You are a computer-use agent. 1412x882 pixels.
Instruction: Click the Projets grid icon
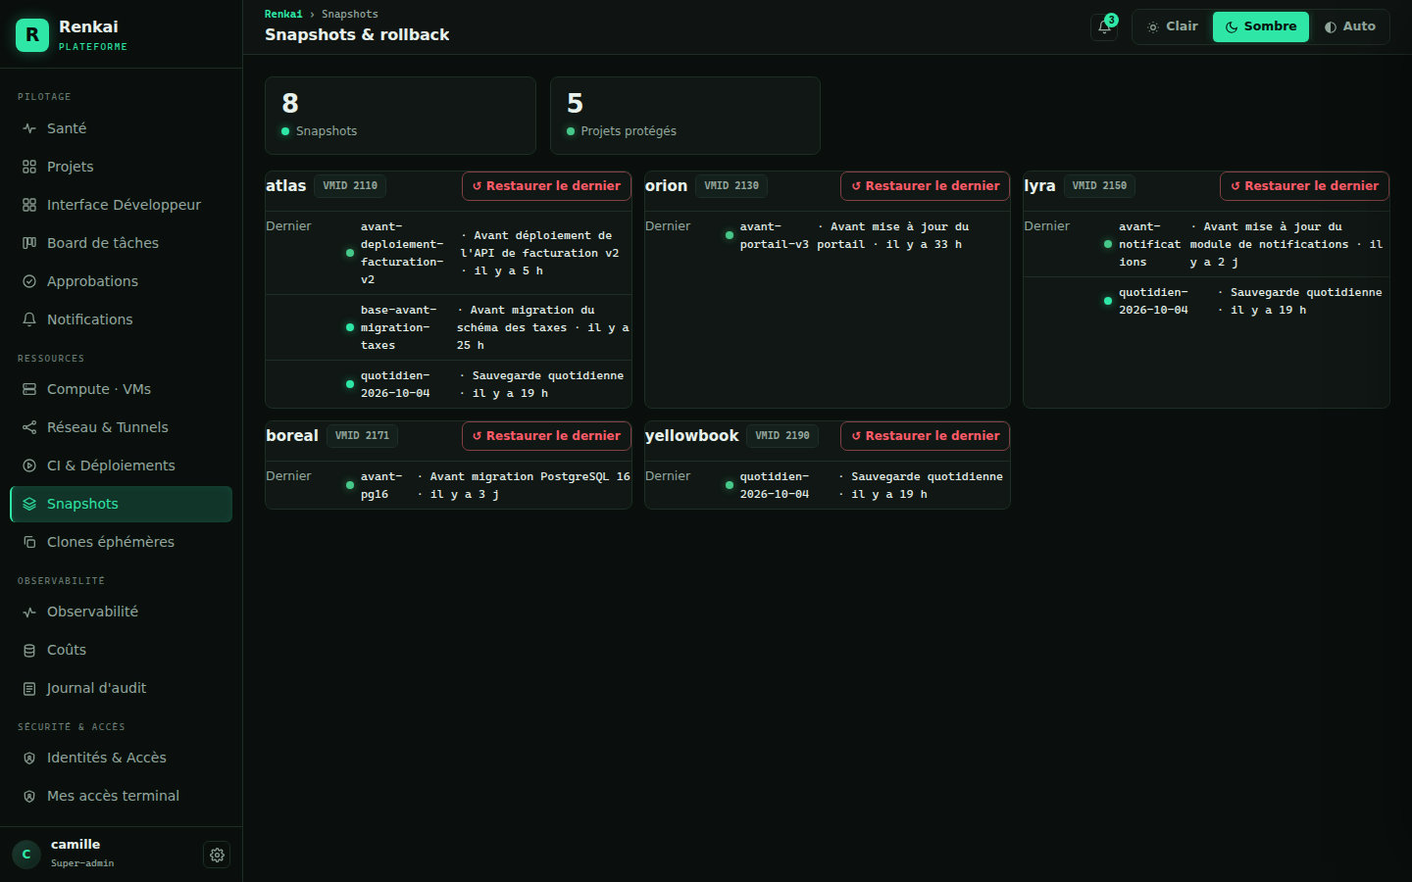[29, 167]
